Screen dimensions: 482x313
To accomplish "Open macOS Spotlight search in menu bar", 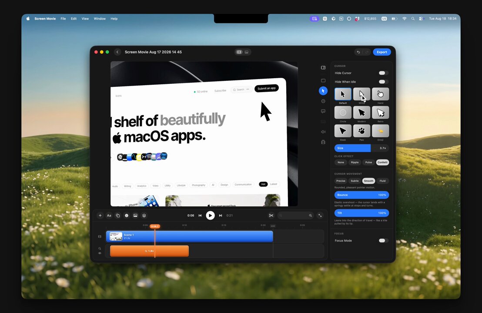I will point(413,19).
